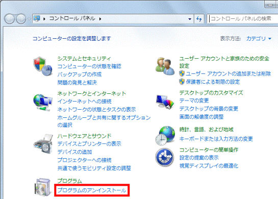Click デバイスの追加 link
The height and width of the screenshot is (199, 278).
coord(74,152)
